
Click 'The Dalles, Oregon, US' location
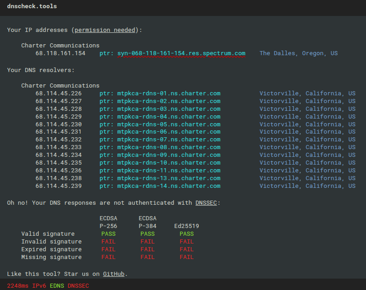pos(299,53)
